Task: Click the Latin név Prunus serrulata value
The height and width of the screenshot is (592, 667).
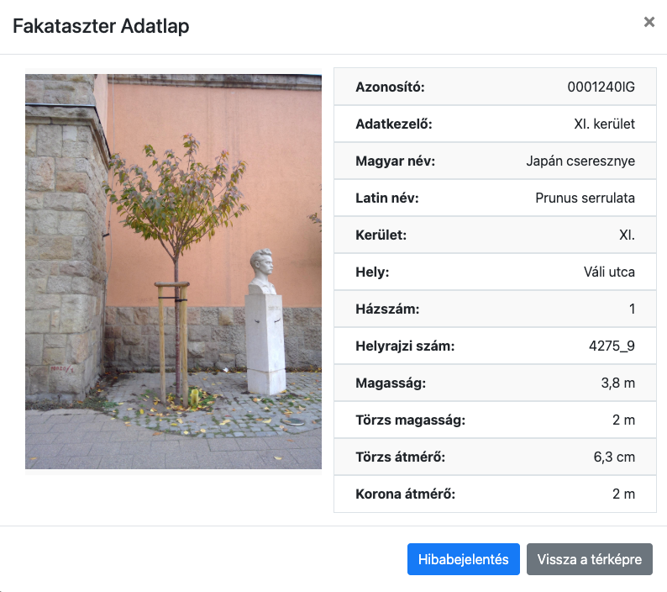Action: coord(585,198)
